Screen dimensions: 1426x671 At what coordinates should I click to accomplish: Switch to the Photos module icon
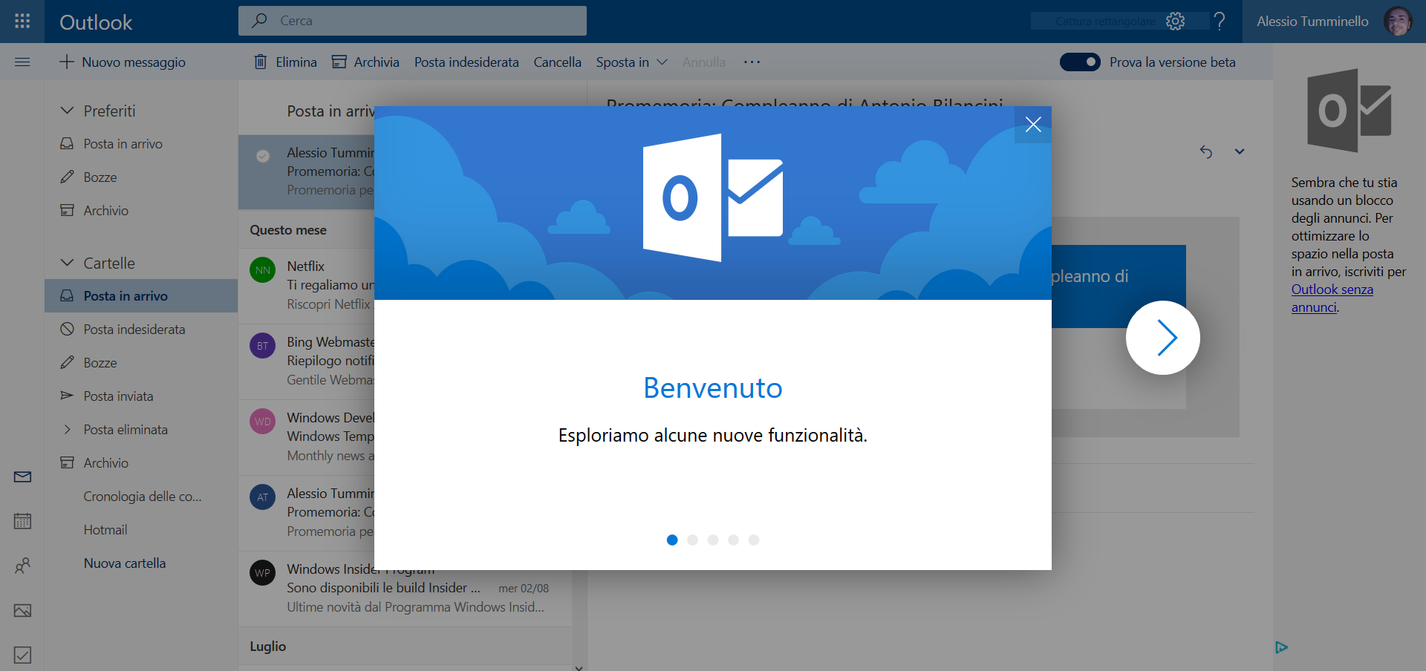coord(22,610)
